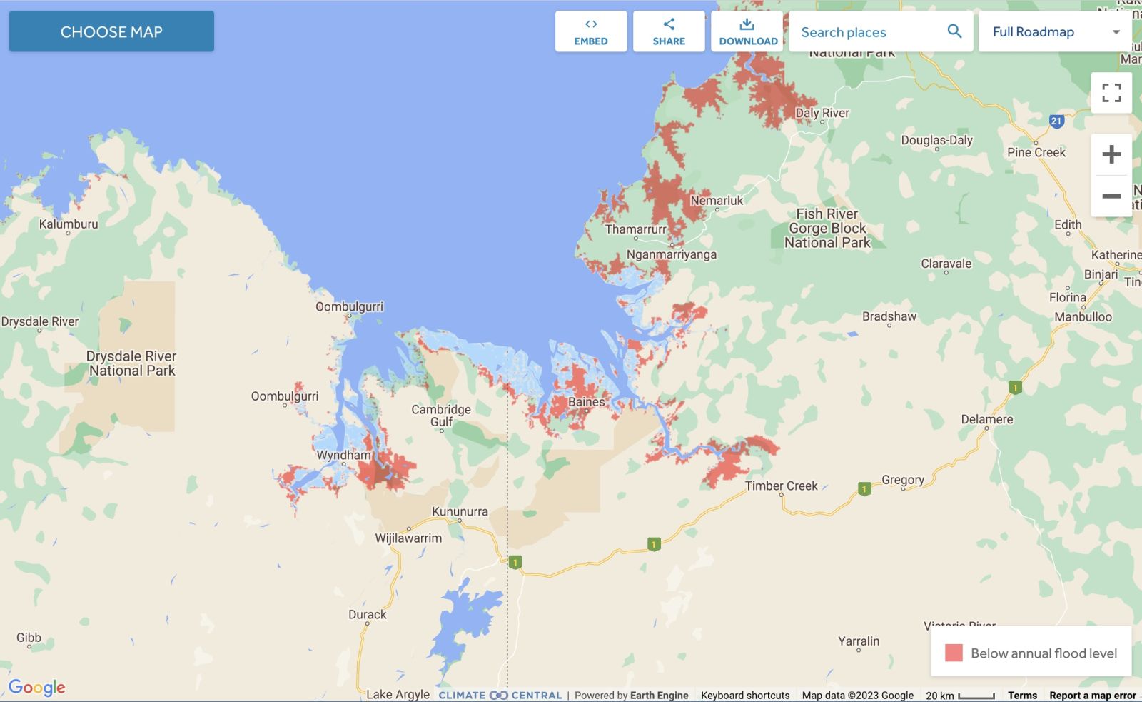Screen dimensions: 1142x702
Task: Click the Gregory label
Action: tap(903, 480)
